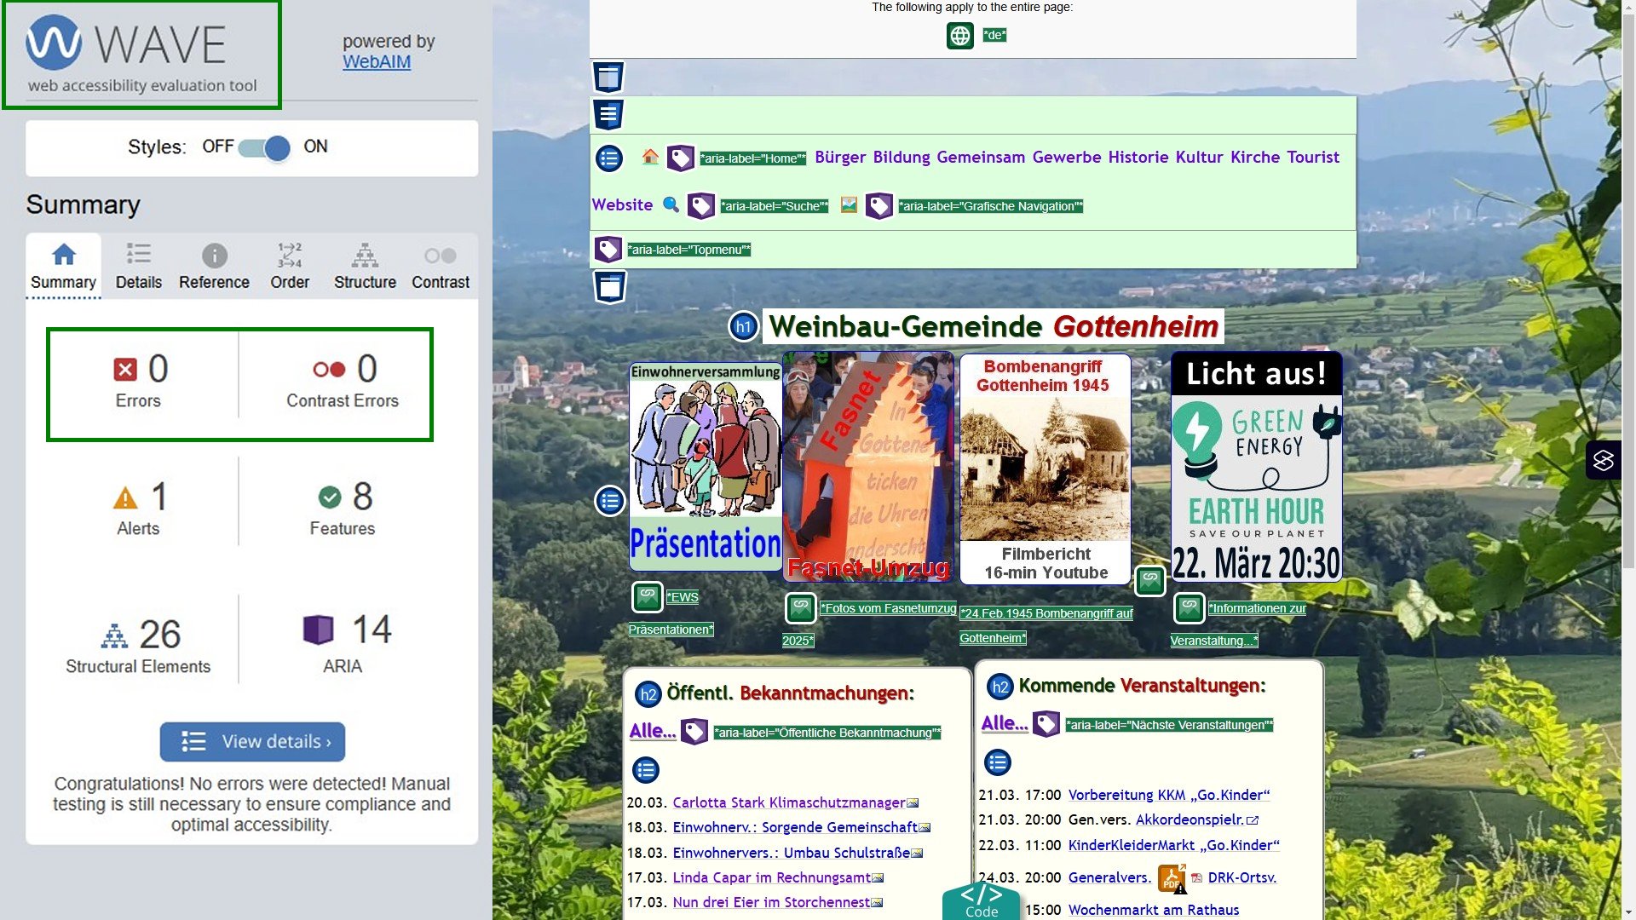
Task: Open the side layers panel button
Action: pos(1603,460)
